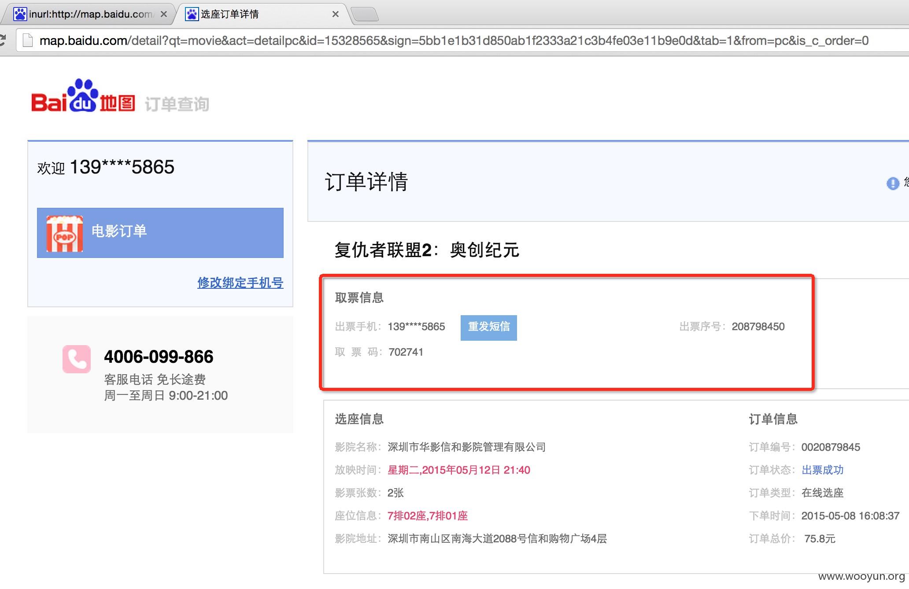The height and width of the screenshot is (589, 909).
Task: Click ticket count 2张
Action: 395,493
